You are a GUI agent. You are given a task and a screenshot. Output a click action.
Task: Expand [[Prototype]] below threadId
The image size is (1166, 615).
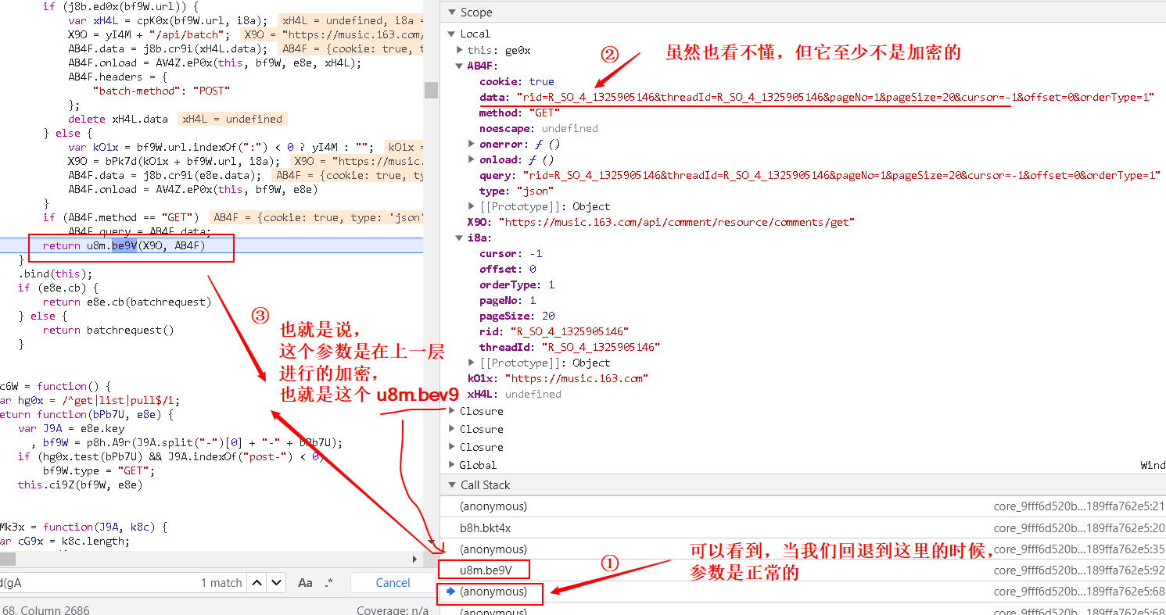tap(472, 363)
